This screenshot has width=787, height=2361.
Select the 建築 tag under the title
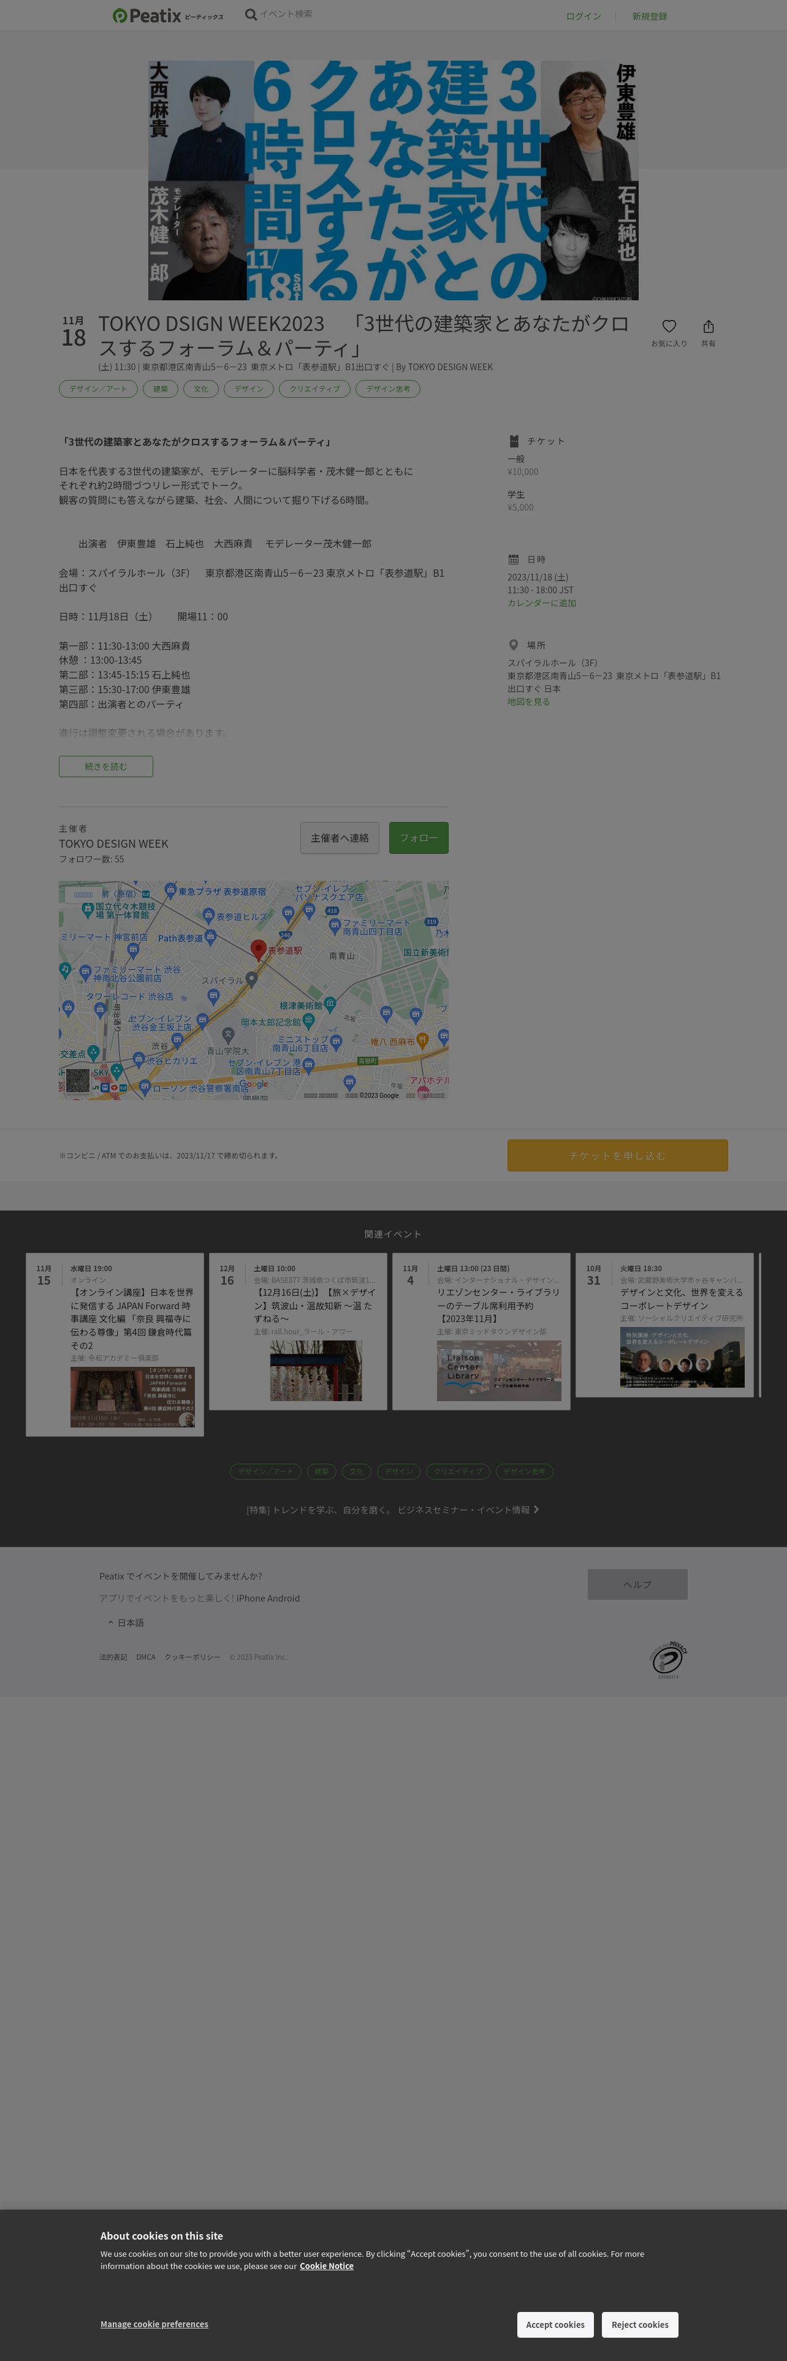(161, 389)
